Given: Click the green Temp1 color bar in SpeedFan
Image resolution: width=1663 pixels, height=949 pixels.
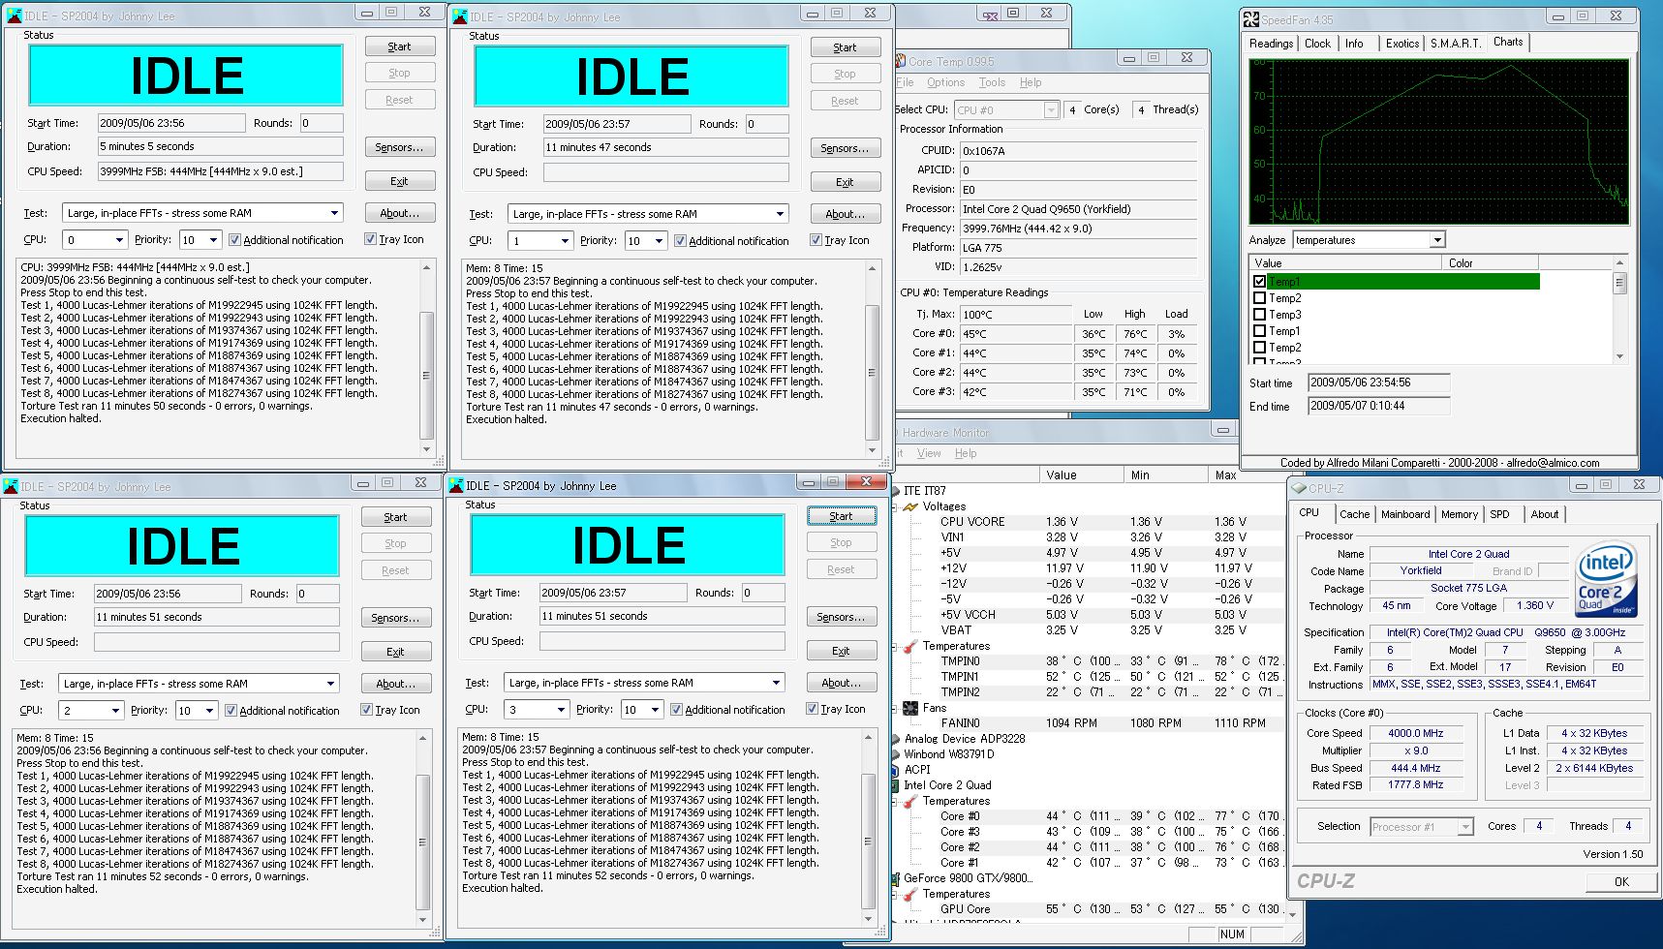Looking at the screenshot, I should [x=1403, y=282].
